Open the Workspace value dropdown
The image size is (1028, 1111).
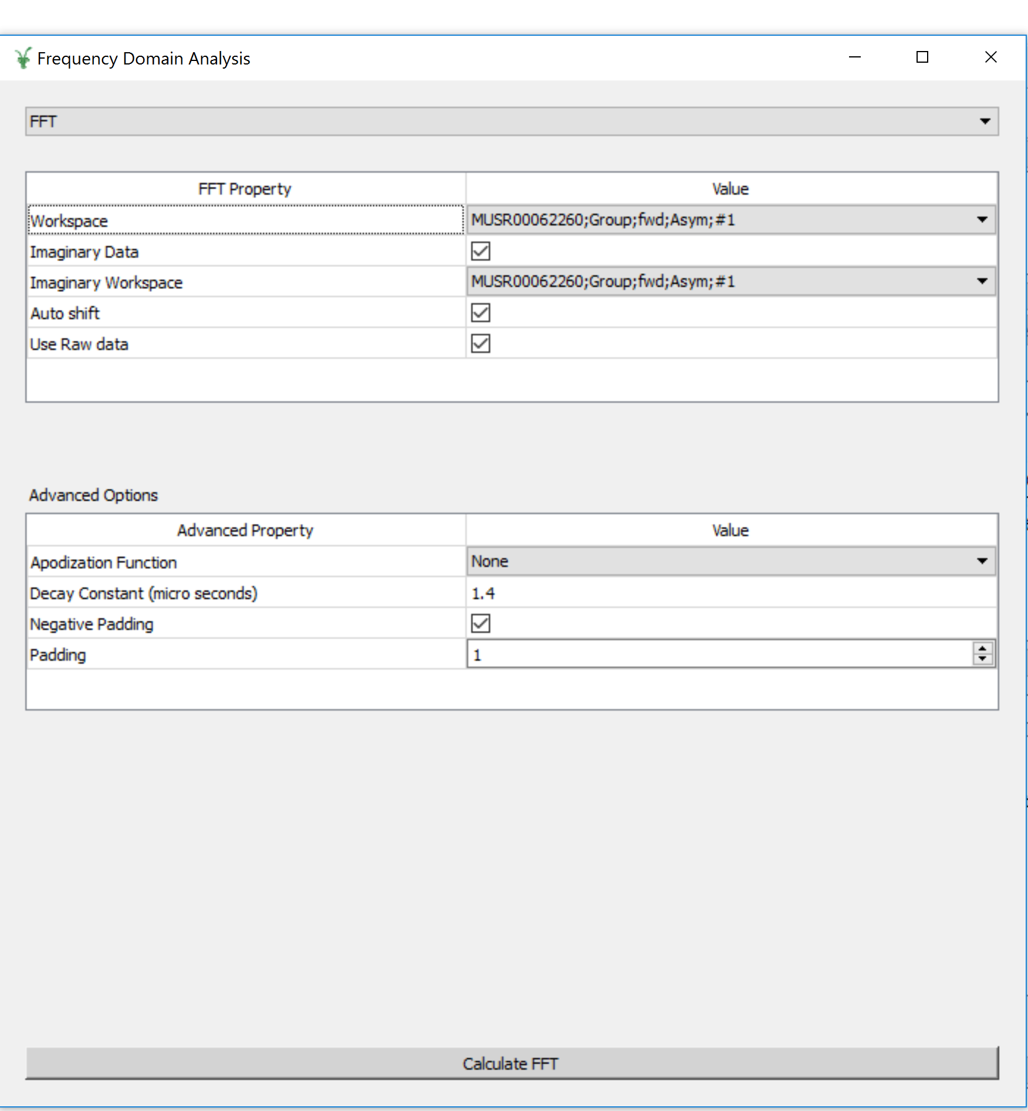coord(731,220)
